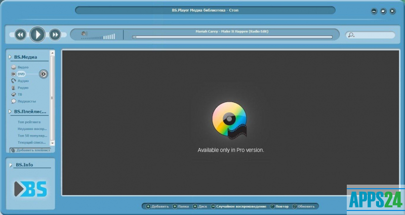This screenshot has width=405, height=215.
Task: Open the Недавно воспроизведённые playlist
Action: pos(32,128)
